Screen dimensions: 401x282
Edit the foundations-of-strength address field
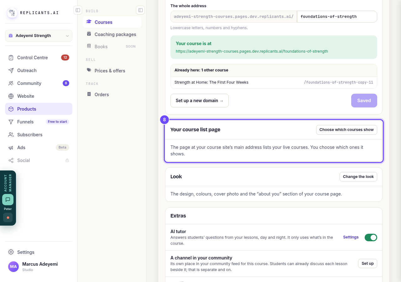click(x=337, y=17)
